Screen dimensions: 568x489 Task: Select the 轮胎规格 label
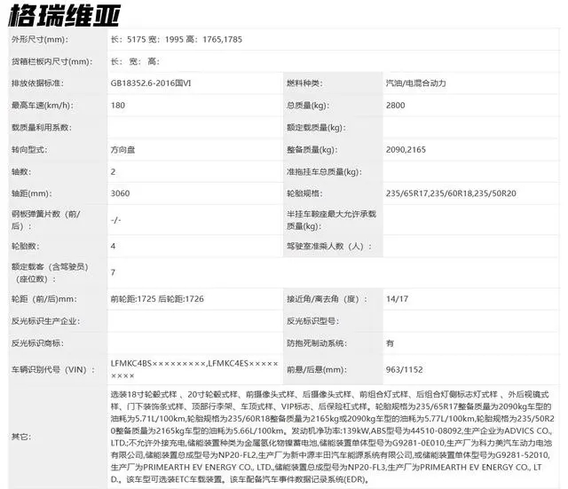click(304, 193)
